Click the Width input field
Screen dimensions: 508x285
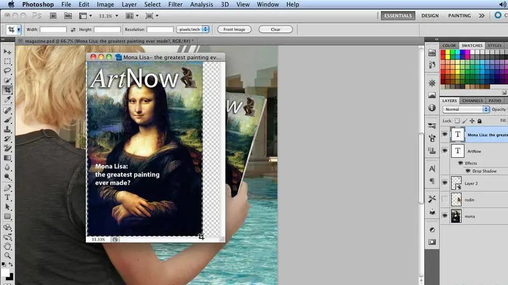click(x=53, y=30)
